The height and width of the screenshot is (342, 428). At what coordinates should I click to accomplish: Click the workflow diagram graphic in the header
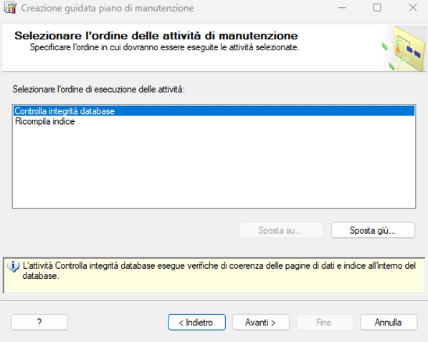[404, 49]
